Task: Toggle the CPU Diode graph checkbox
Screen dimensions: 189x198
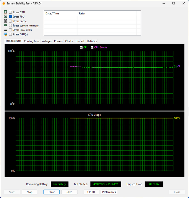Action: tap(92, 47)
